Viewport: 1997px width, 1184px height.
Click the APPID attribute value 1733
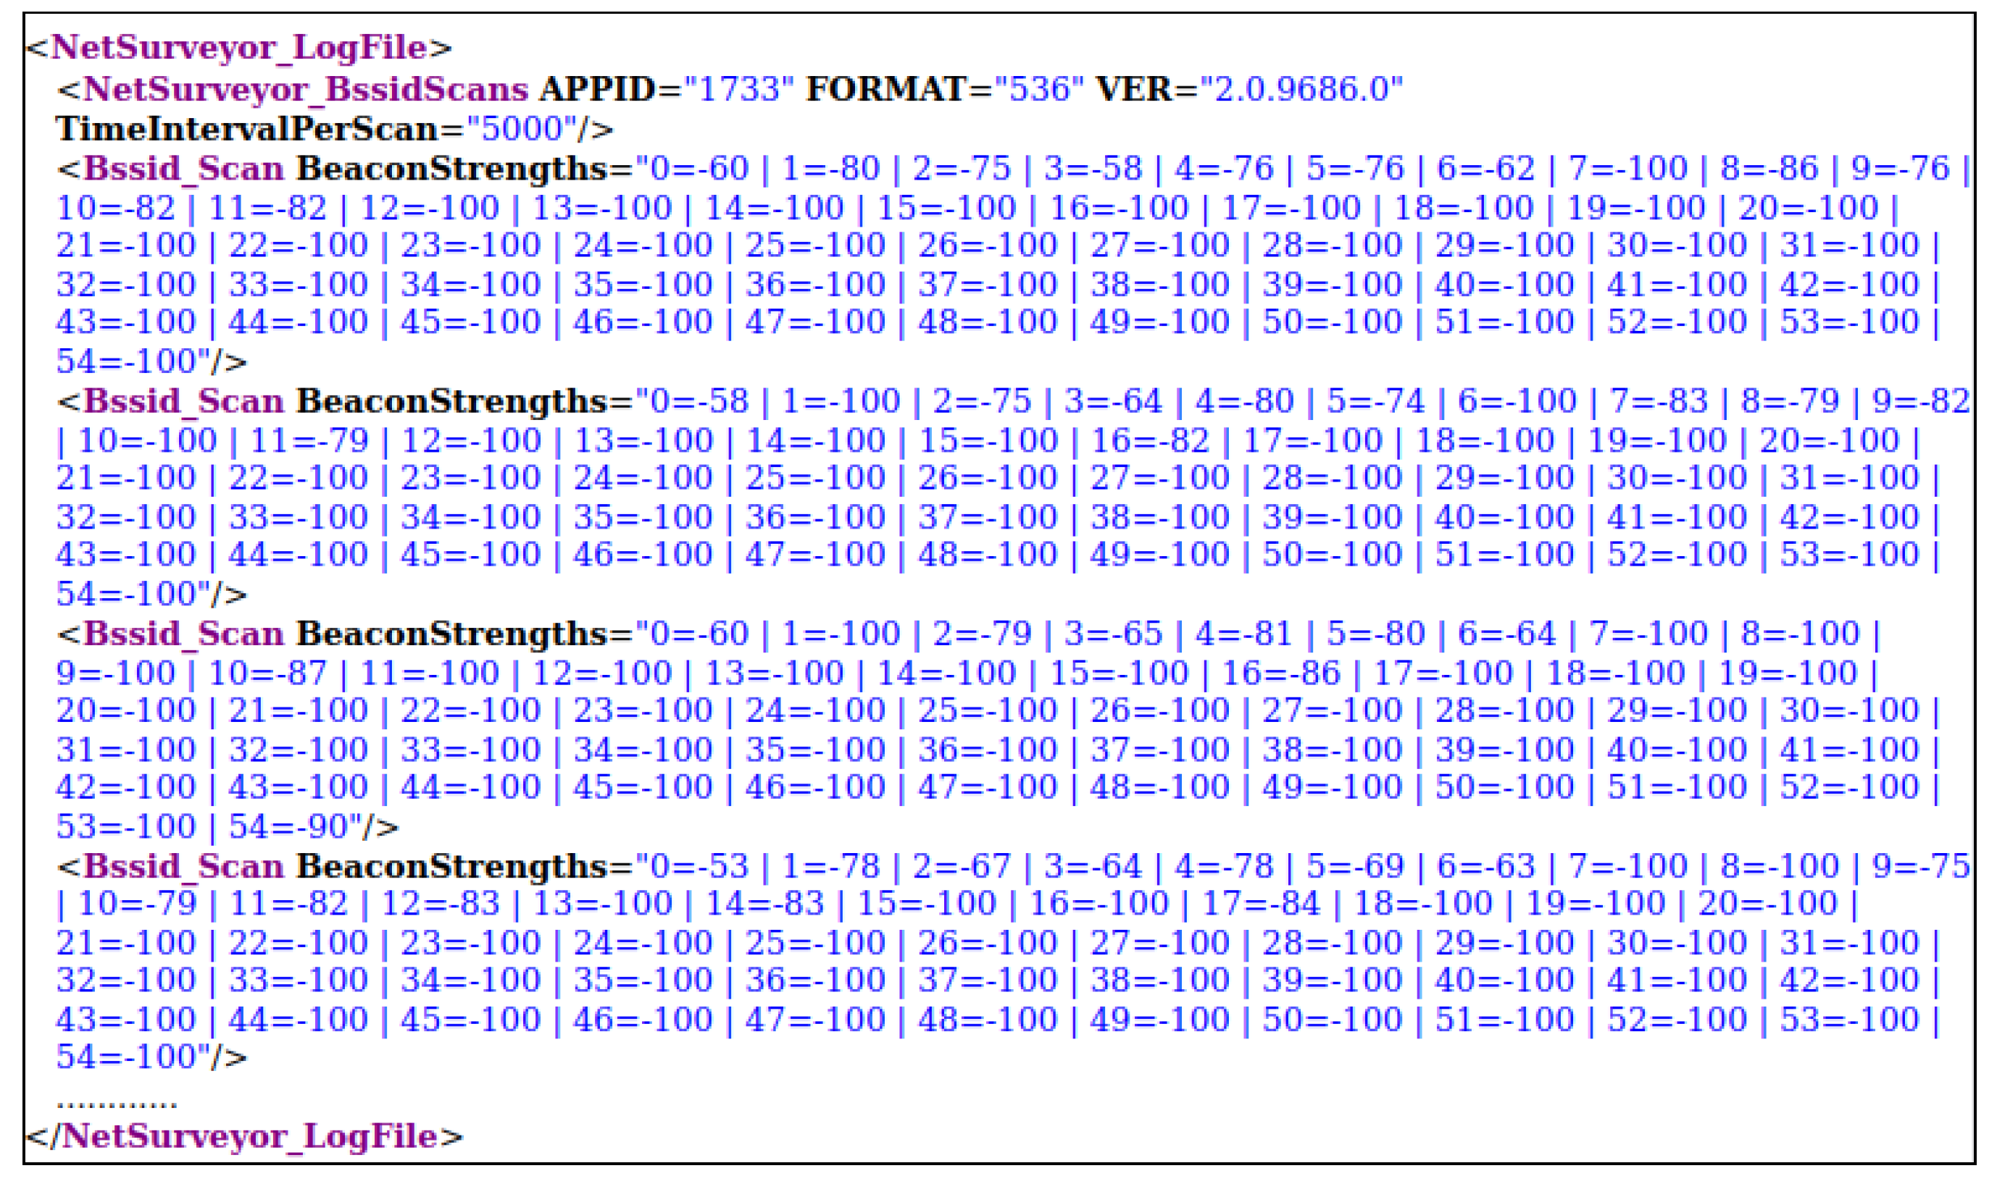[738, 89]
